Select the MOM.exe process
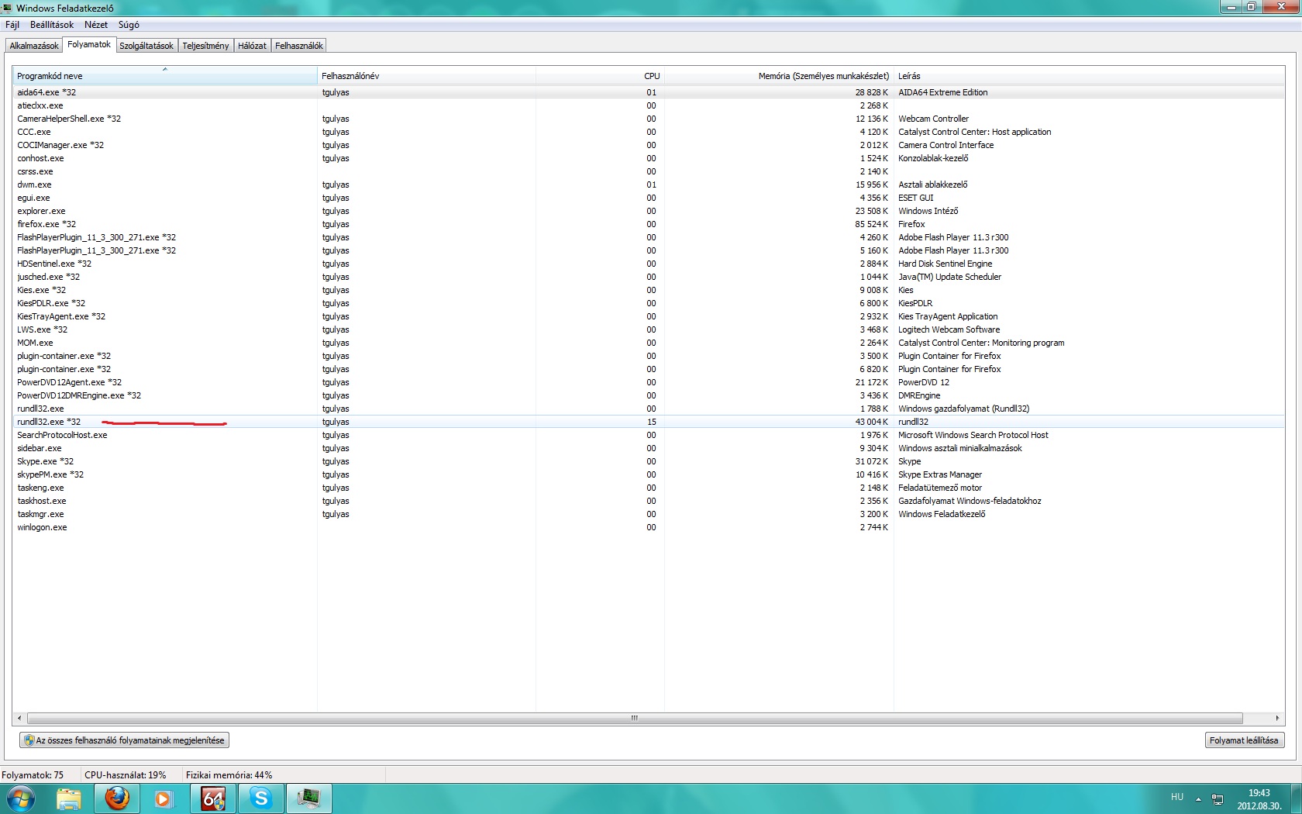The image size is (1302, 814). click(x=648, y=343)
